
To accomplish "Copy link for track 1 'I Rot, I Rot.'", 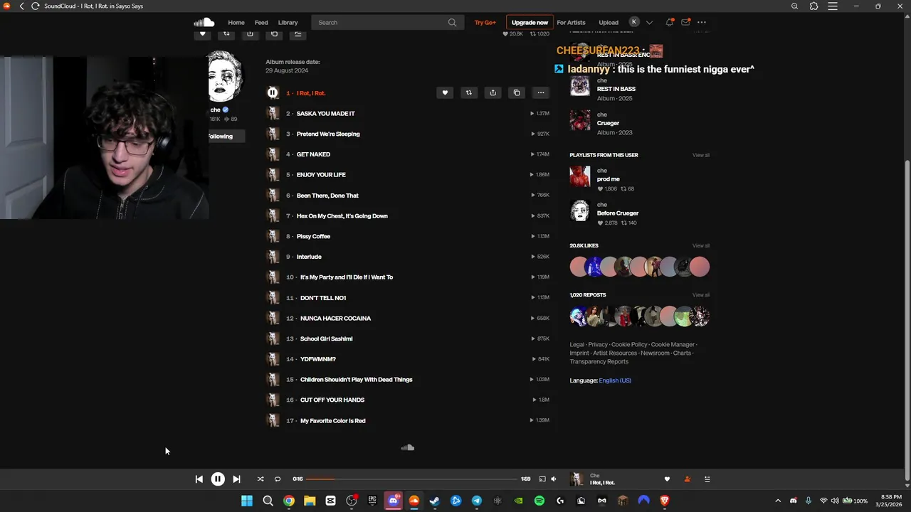I will (x=517, y=92).
